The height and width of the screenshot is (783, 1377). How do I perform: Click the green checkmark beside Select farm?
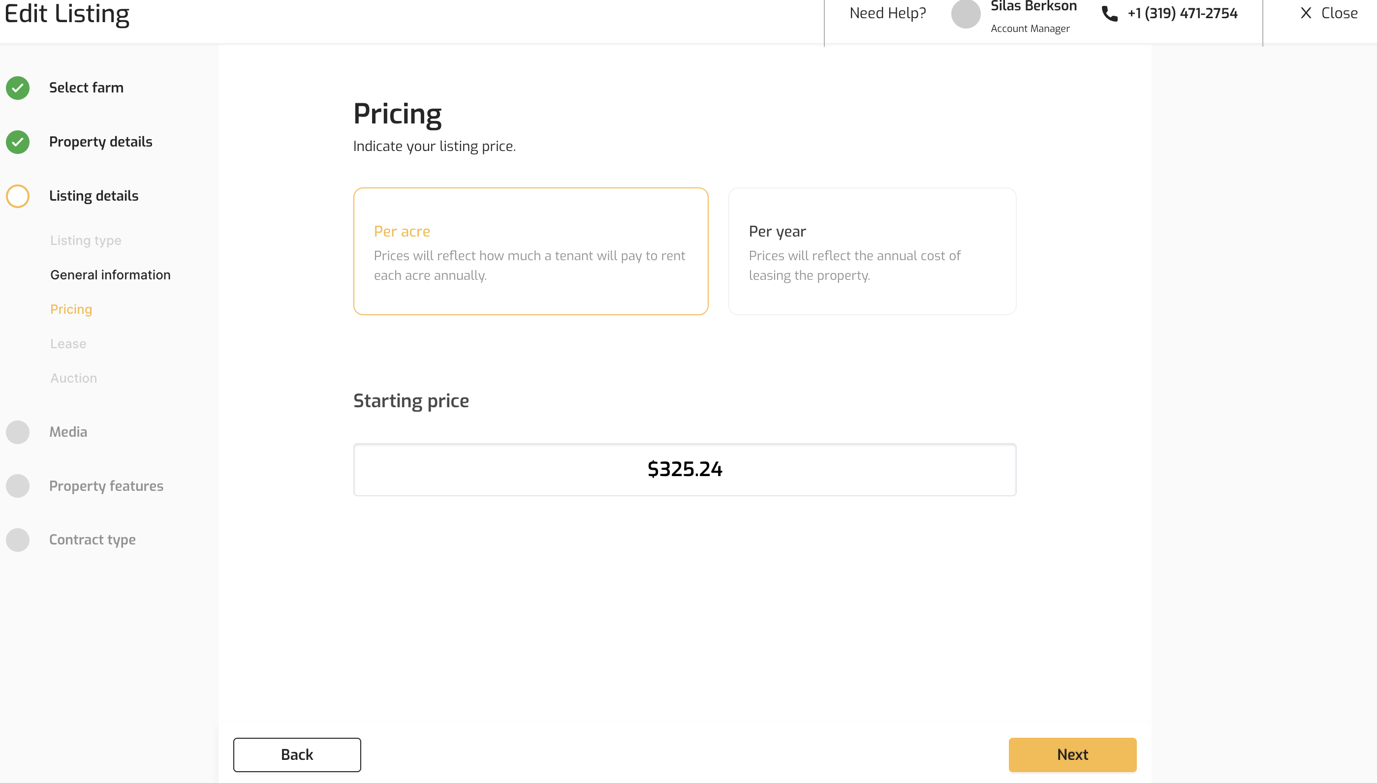(x=18, y=88)
